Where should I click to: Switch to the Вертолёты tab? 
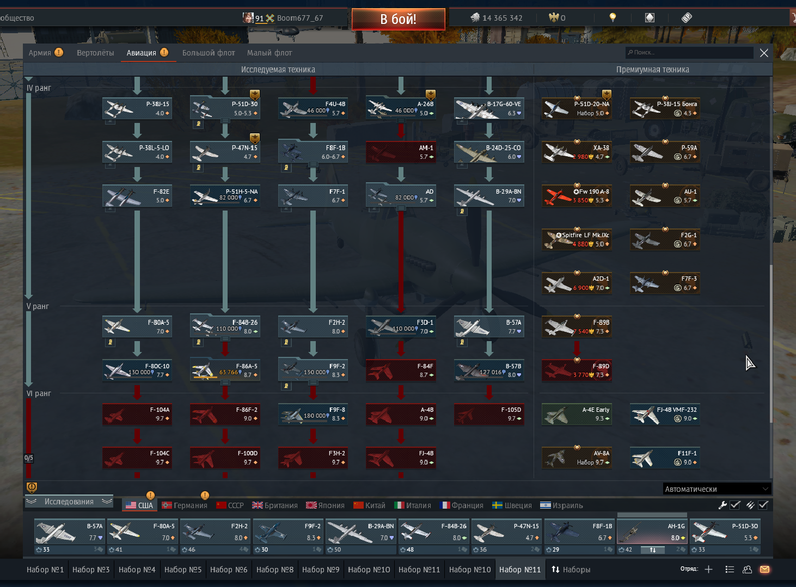pos(95,52)
